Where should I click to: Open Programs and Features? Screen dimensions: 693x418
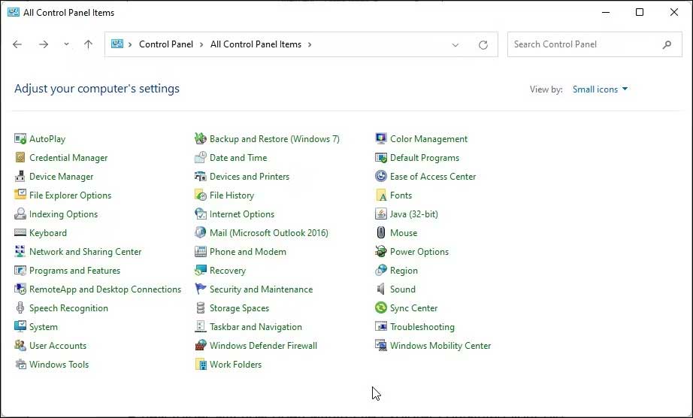(74, 271)
